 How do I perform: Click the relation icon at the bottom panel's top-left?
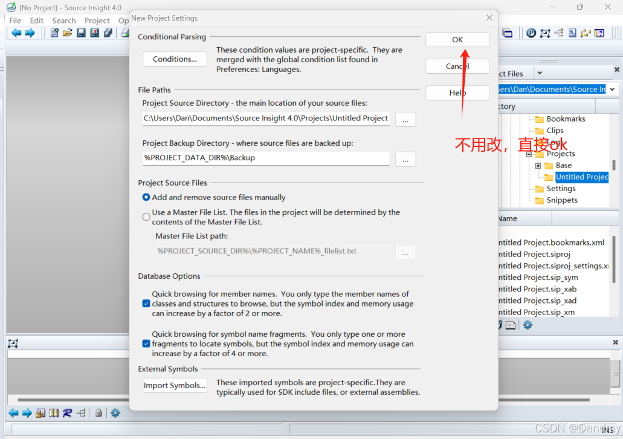pos(13,343)
